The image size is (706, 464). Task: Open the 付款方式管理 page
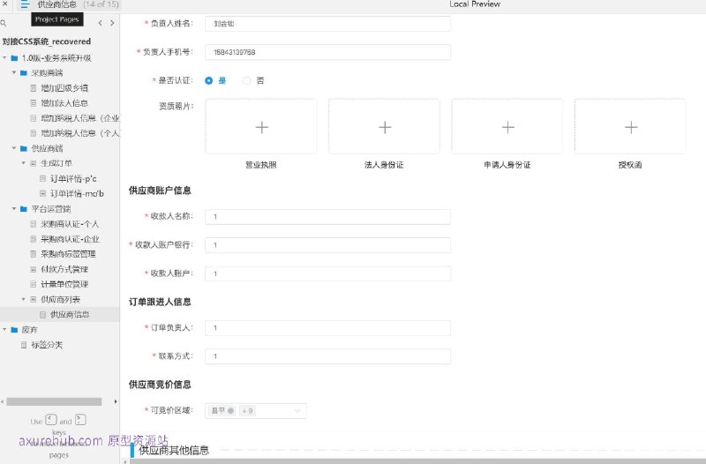64,269
